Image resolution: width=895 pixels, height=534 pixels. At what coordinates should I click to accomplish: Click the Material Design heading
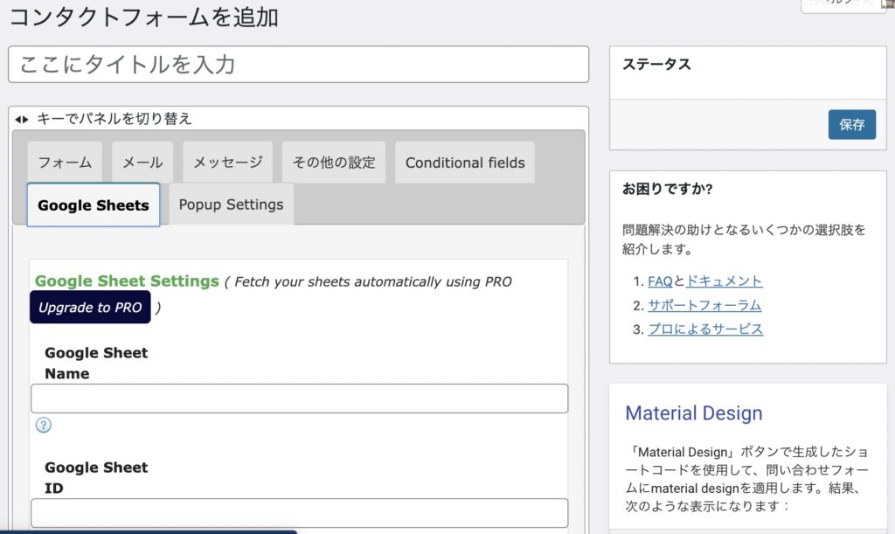[x=694, y=413]
